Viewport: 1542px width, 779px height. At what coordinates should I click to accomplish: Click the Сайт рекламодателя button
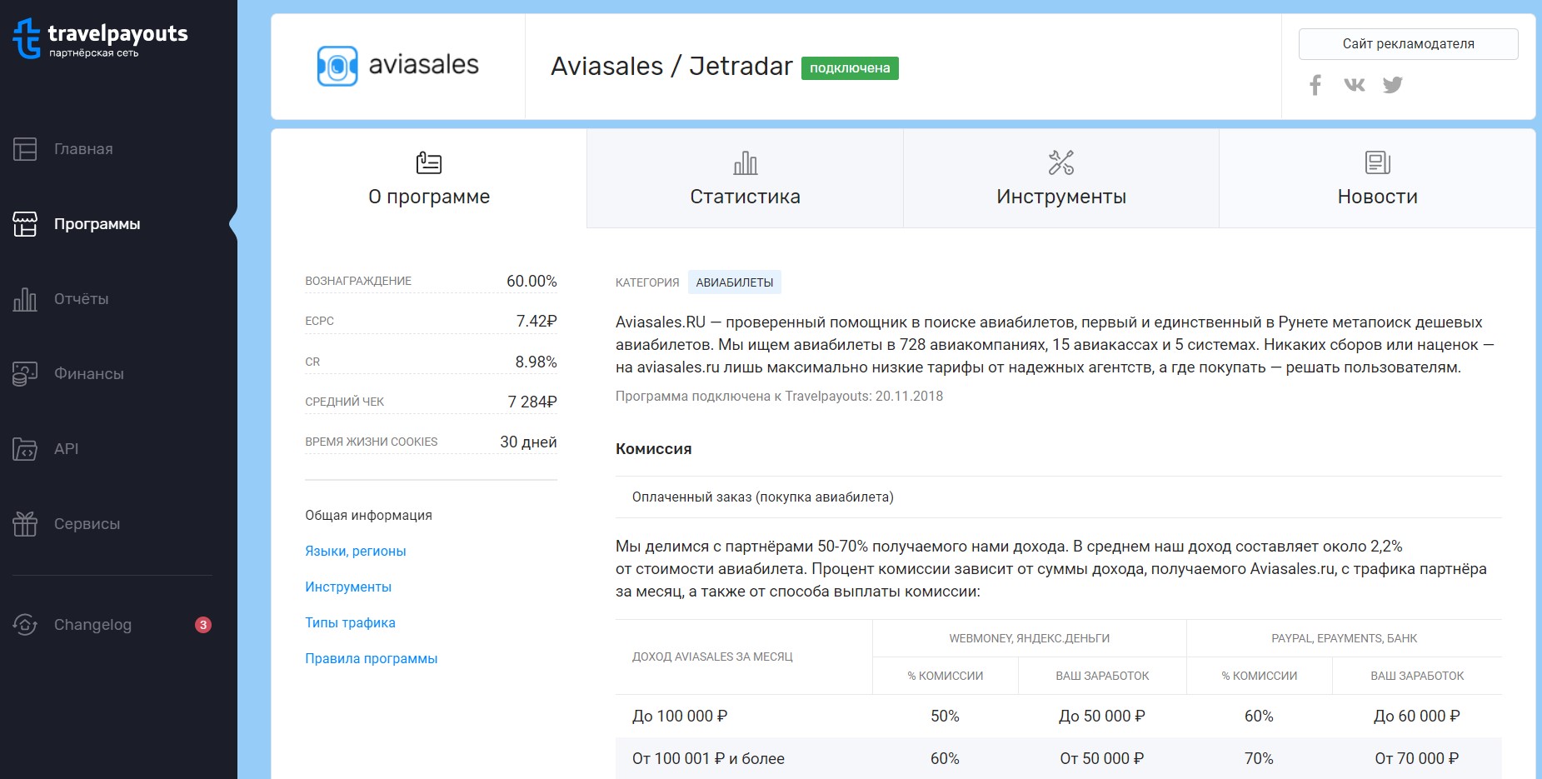pos(1408,44)
